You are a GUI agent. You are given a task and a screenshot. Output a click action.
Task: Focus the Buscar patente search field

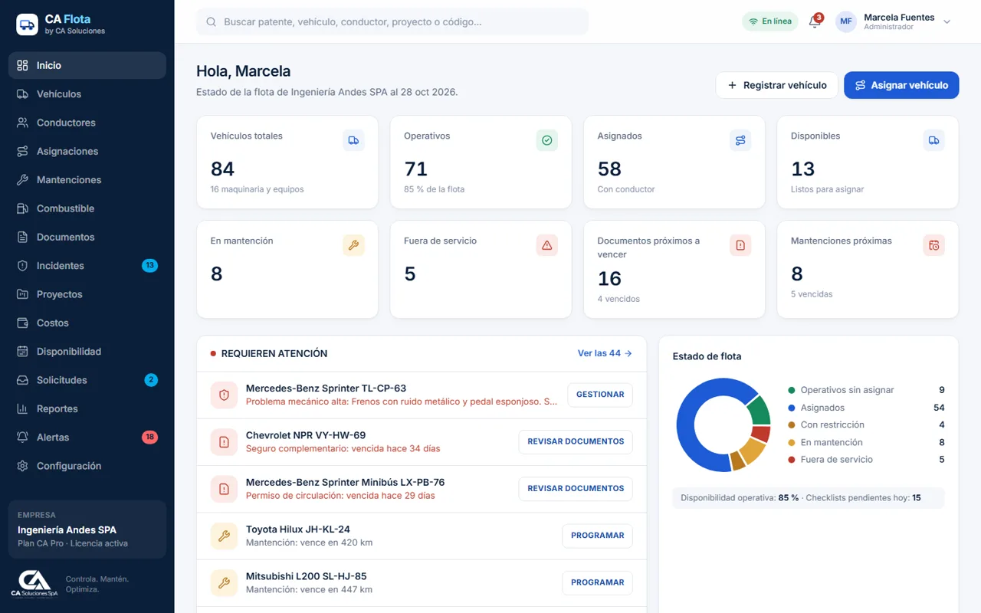pyautogui.click(x=392, y=22)
